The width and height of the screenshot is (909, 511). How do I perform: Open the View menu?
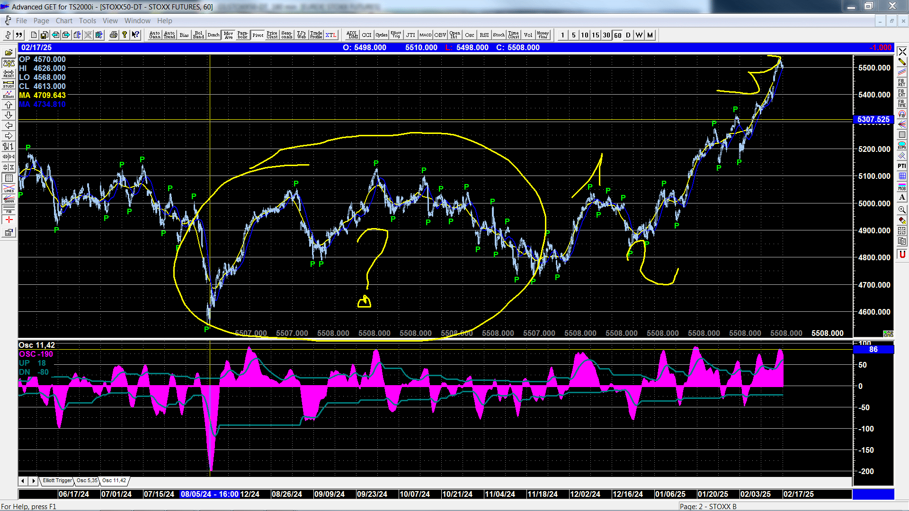click(x=110, y=21)
